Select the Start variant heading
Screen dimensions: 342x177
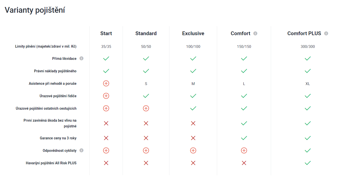pyautogui.click(x=106, y=33)
